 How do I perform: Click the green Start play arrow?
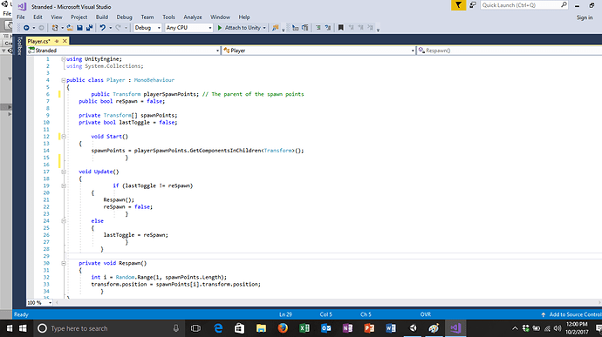[x=220, y=28]
